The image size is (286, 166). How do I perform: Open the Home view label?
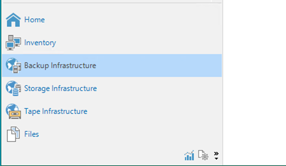pyautogui.click(x=35, y=20)
